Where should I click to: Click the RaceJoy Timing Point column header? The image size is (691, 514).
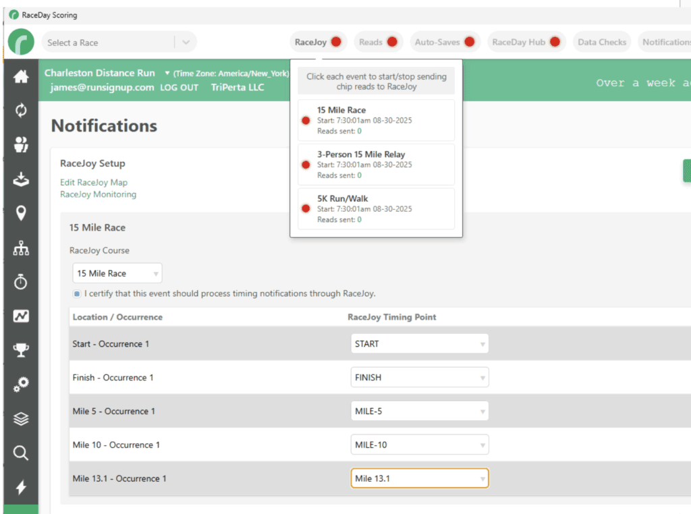tap(392, 317)
